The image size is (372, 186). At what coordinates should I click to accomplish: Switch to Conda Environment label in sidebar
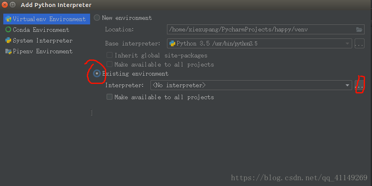(x=41, y=30)
